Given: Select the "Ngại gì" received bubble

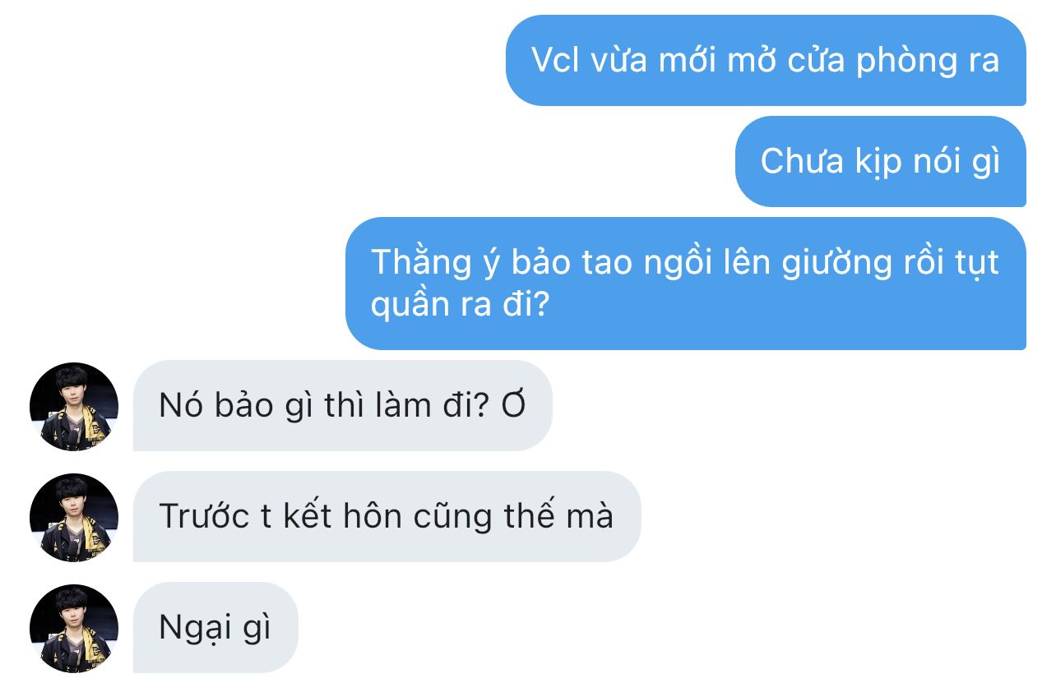Looking at the screenshot, I should click(215, 628).
